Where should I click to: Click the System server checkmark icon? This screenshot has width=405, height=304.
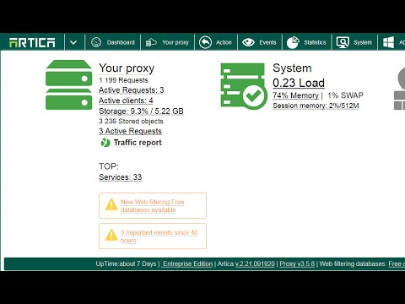click(243, 85)
